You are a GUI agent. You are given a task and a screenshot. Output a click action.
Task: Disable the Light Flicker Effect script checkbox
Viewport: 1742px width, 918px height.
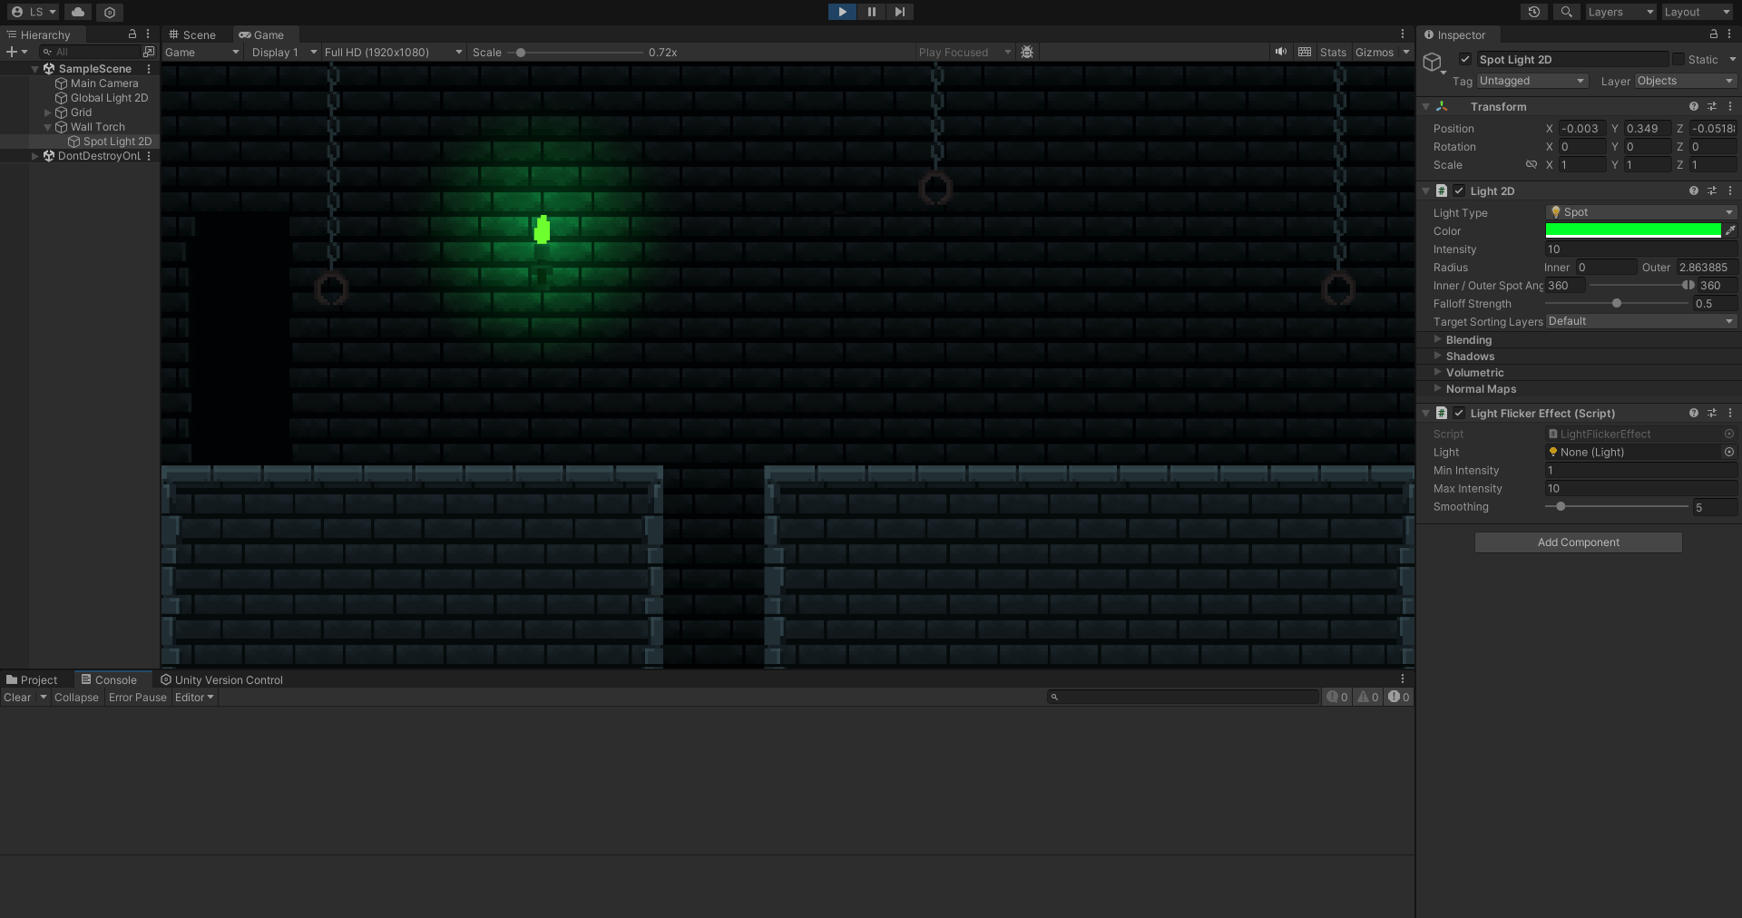(1459, 413)
